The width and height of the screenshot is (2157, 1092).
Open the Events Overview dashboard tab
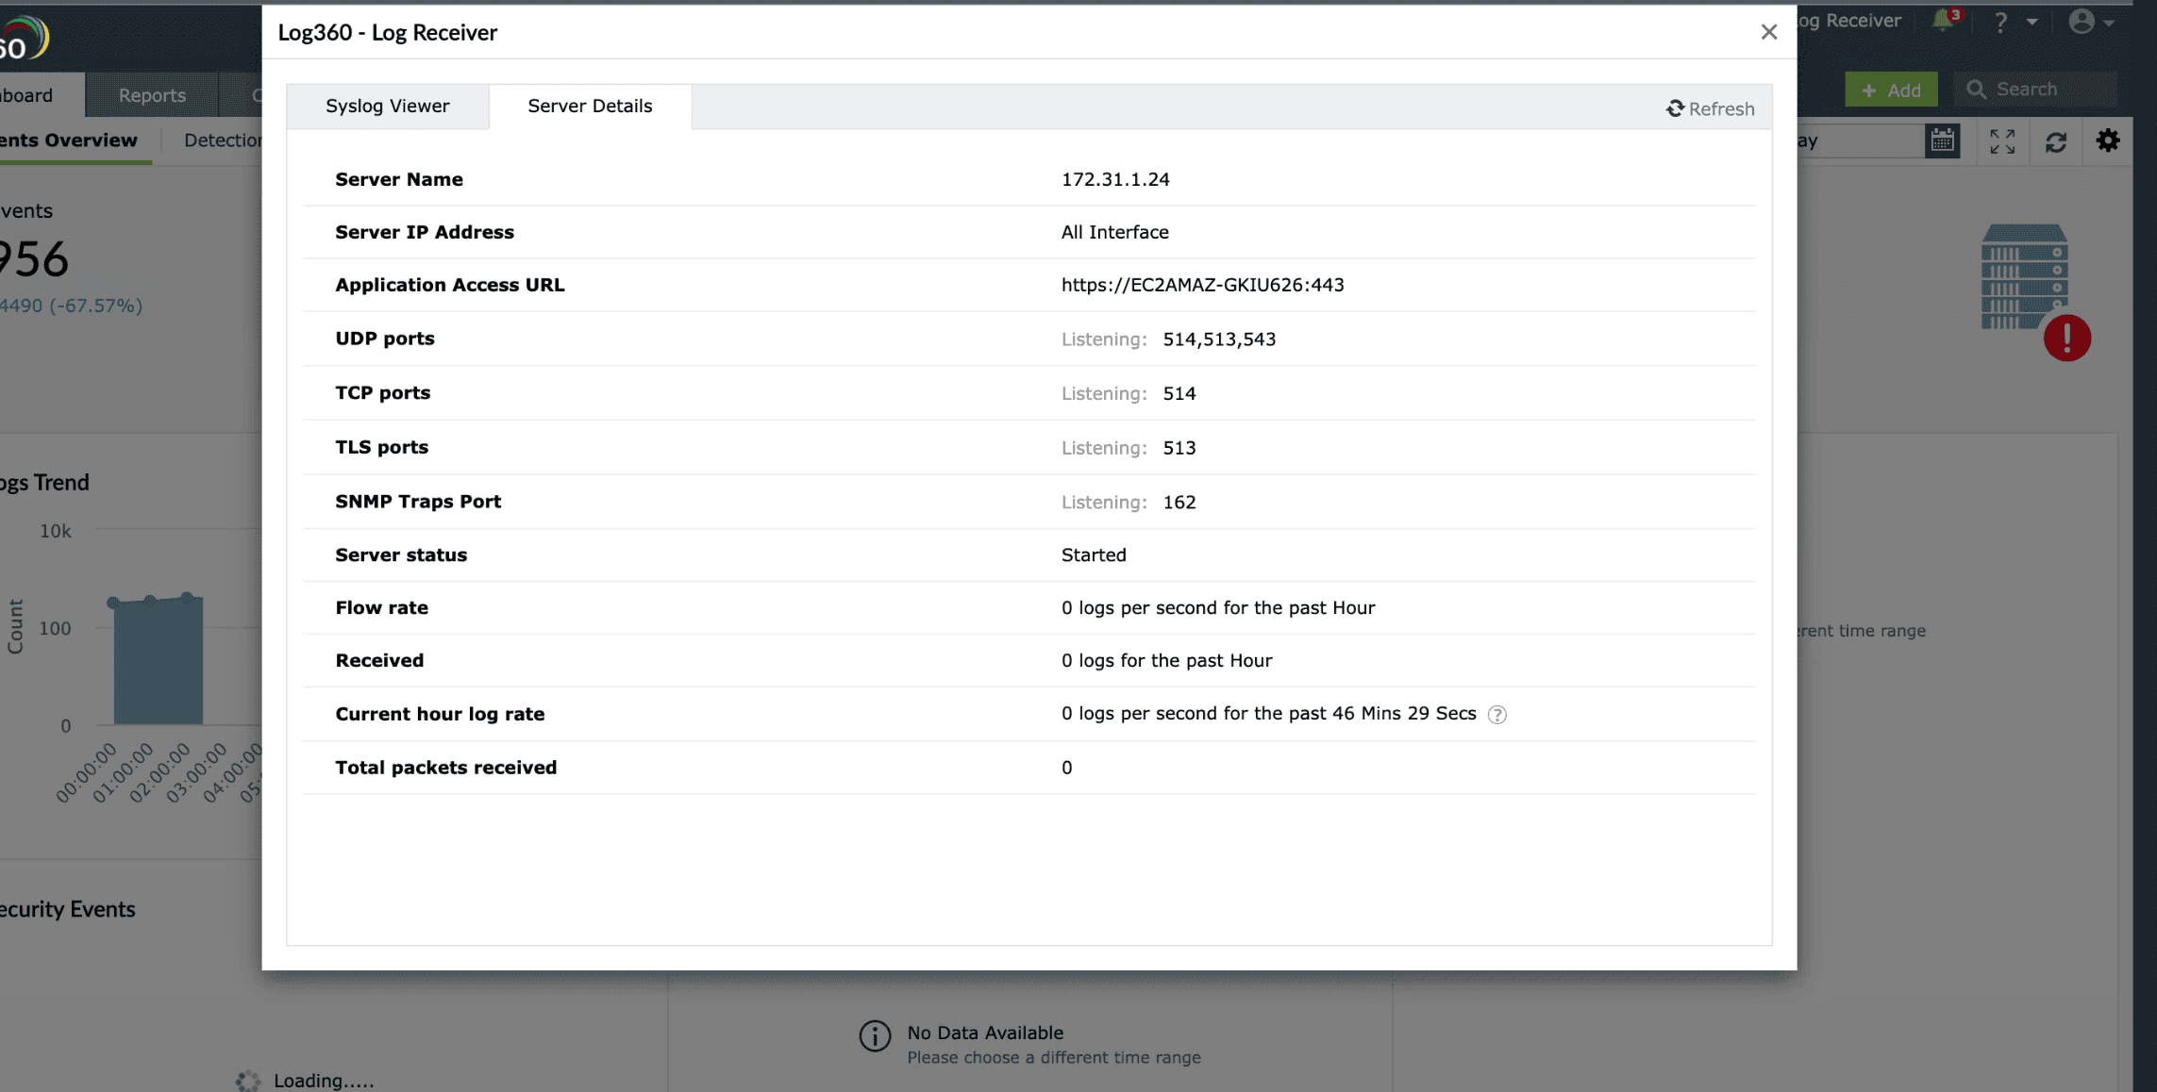pyautogui.click(x=70, y=141)
